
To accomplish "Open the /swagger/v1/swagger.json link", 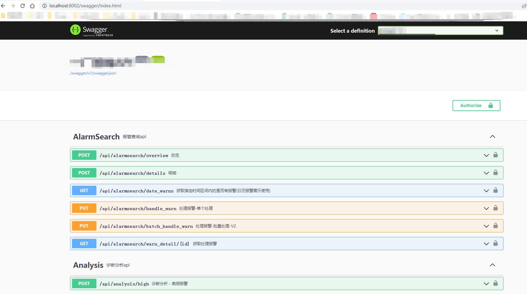I will pos(93,73).
